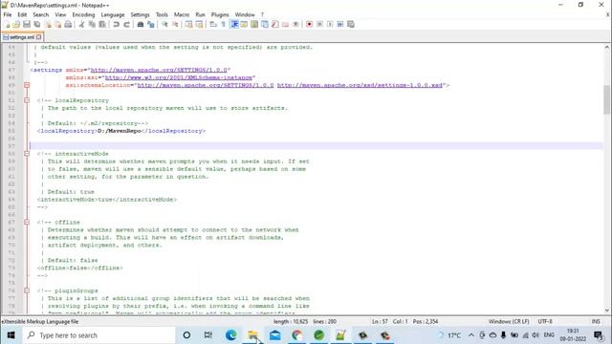
Task: Toggle Word wrap toolbar button
Action: tap(212, 24)
